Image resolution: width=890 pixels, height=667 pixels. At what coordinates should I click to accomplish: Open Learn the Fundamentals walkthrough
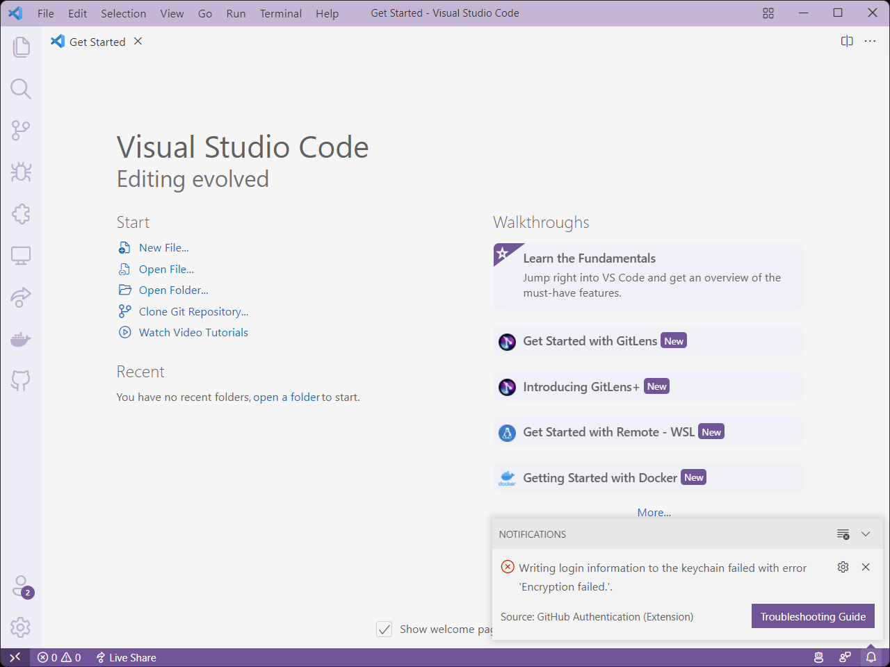(x=648, y=276)
